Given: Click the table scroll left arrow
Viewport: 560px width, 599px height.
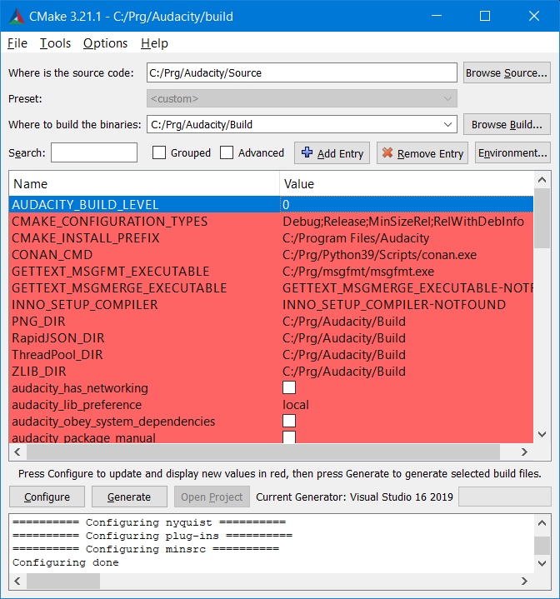Looking at the screenshot, I should pos(17,452).
